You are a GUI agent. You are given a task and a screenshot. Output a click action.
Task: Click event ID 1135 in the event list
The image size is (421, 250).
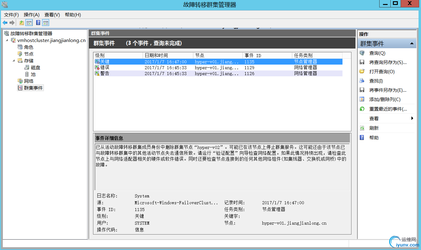tap(249, 62)
